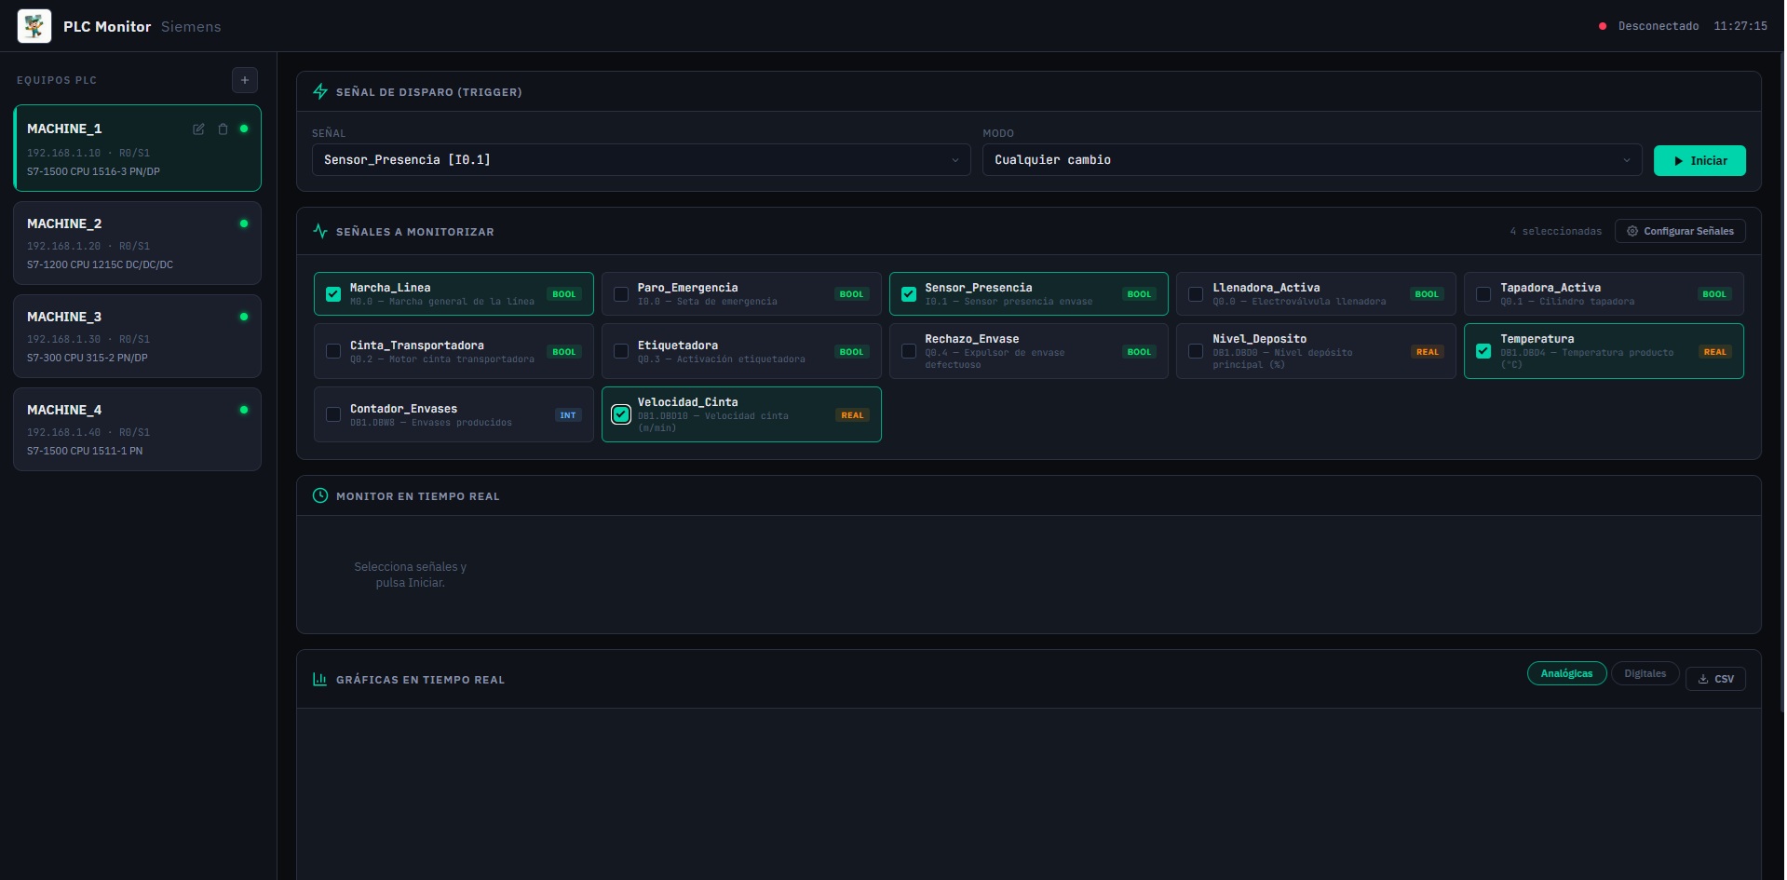Open the Señal dropdown showing Sensor_Presencia
Image resolution: width=1787 pixels, height=880 pixels.
640,160
